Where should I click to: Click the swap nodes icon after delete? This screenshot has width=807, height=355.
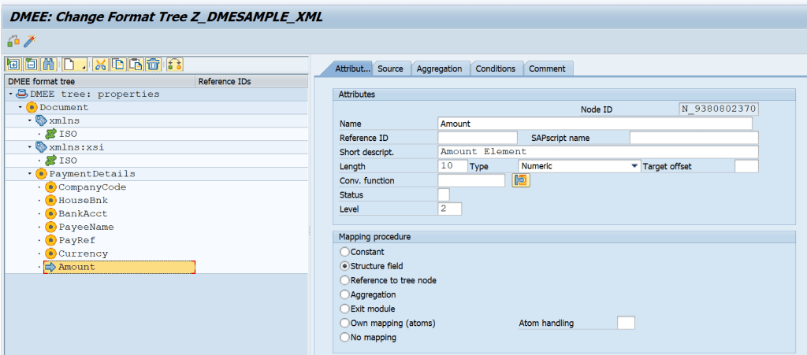[175, 65]
